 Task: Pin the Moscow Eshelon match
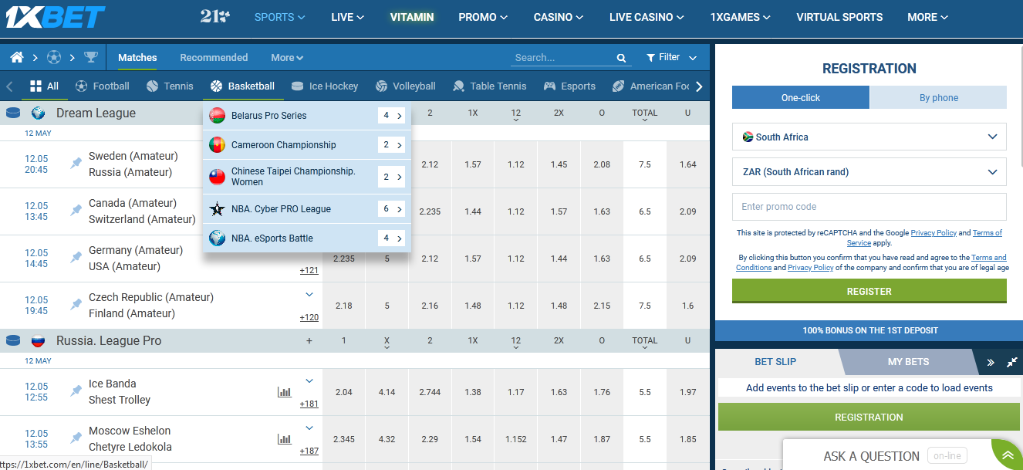pyautogui.click(x=76, y=438)
